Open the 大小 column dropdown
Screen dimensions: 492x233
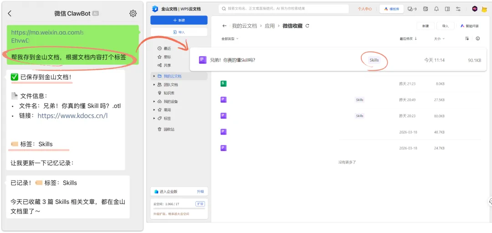pyautogui.click(x=439, y=39)
